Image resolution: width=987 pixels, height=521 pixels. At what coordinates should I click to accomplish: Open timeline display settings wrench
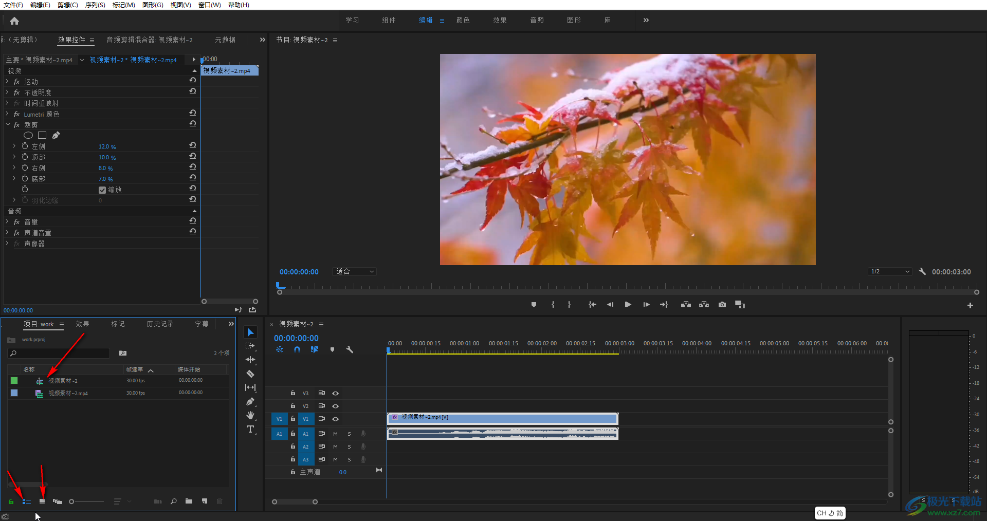coord(350,349)
